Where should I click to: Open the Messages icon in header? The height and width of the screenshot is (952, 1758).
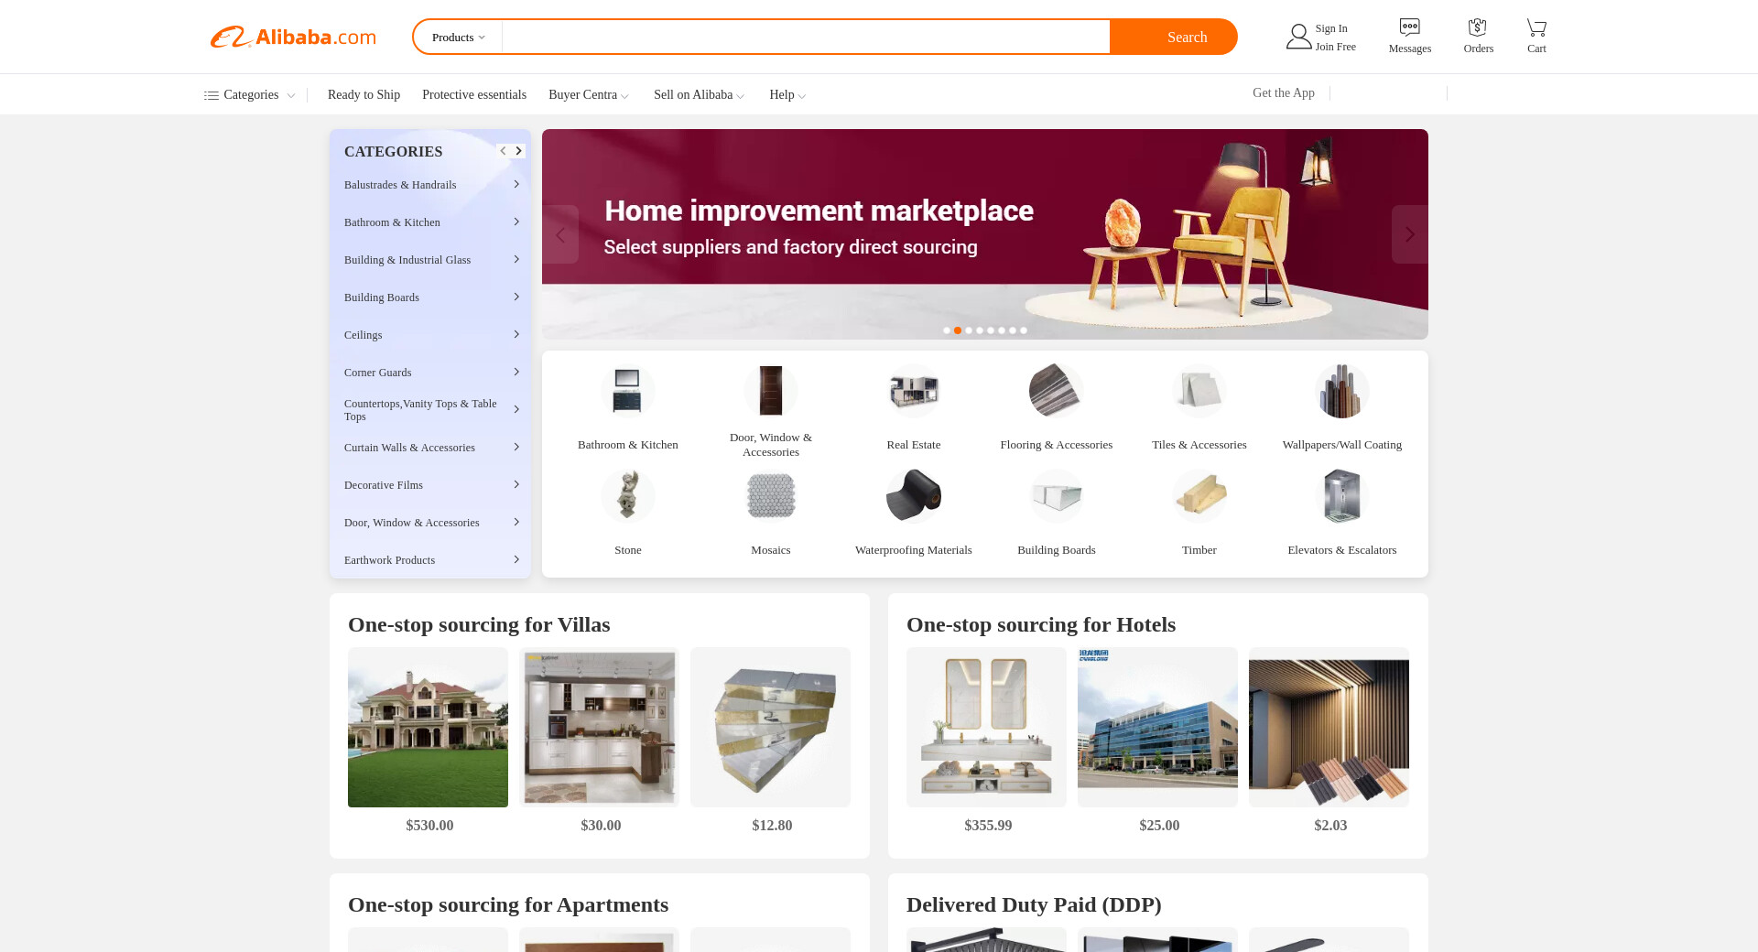(1409, 27)
